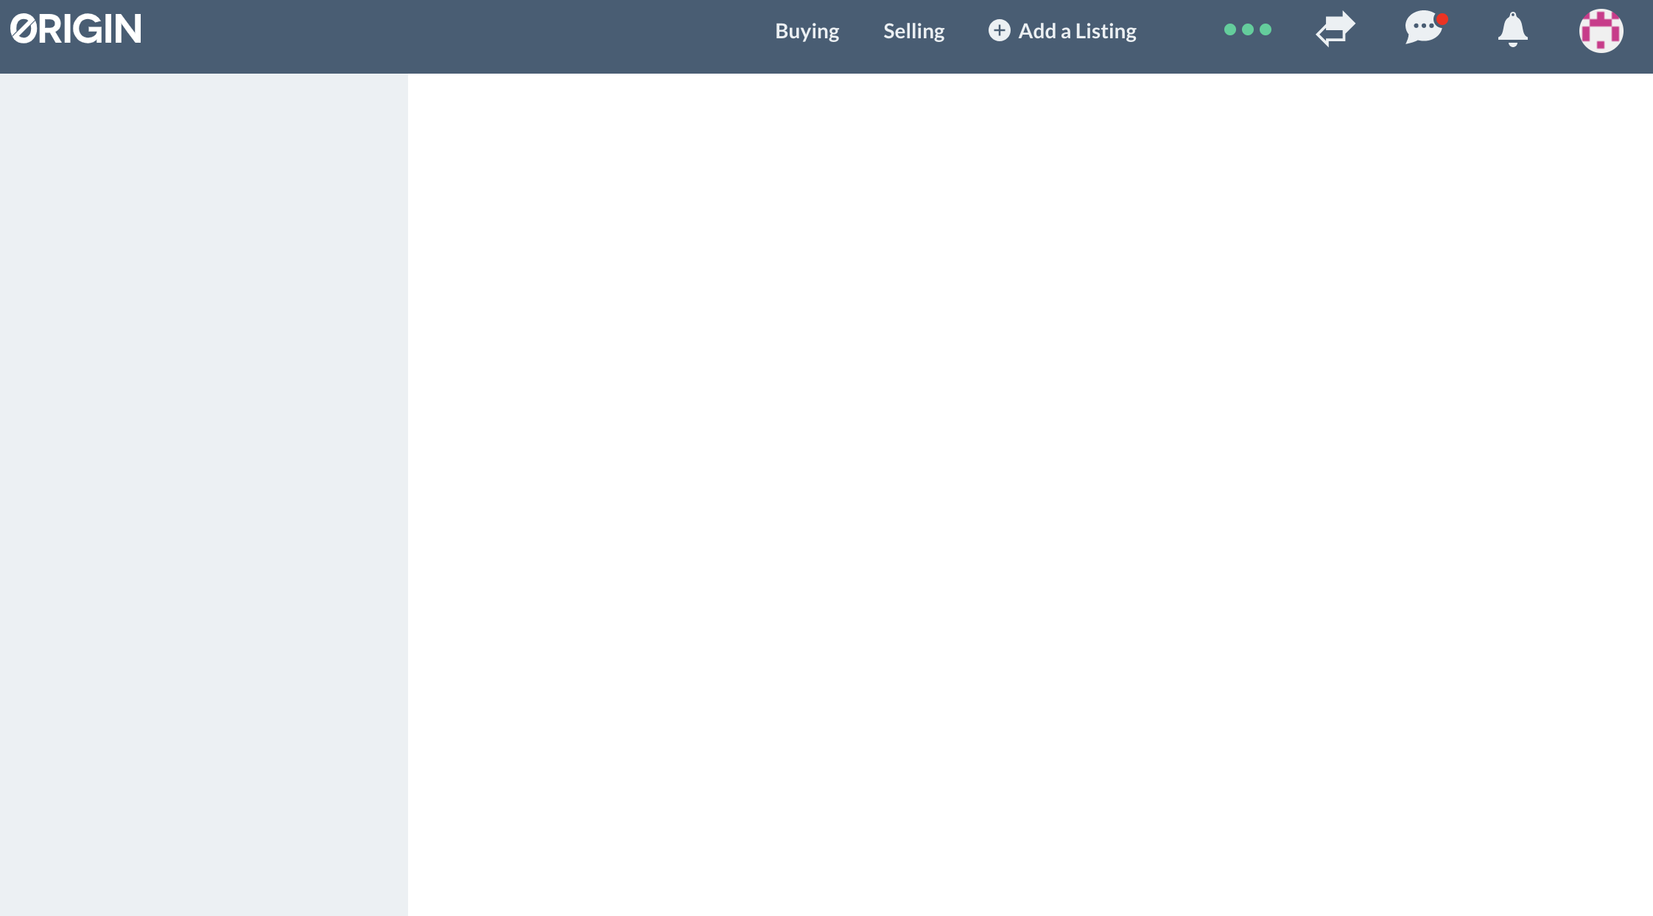Click the gray left sidebar panel
1653x916 pixels.
coord(204,493)
